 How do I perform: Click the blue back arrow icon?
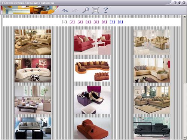point(65,10)
